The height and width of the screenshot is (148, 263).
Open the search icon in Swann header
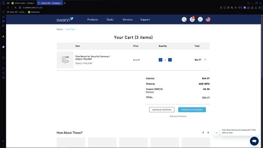(x=184, y=19)
